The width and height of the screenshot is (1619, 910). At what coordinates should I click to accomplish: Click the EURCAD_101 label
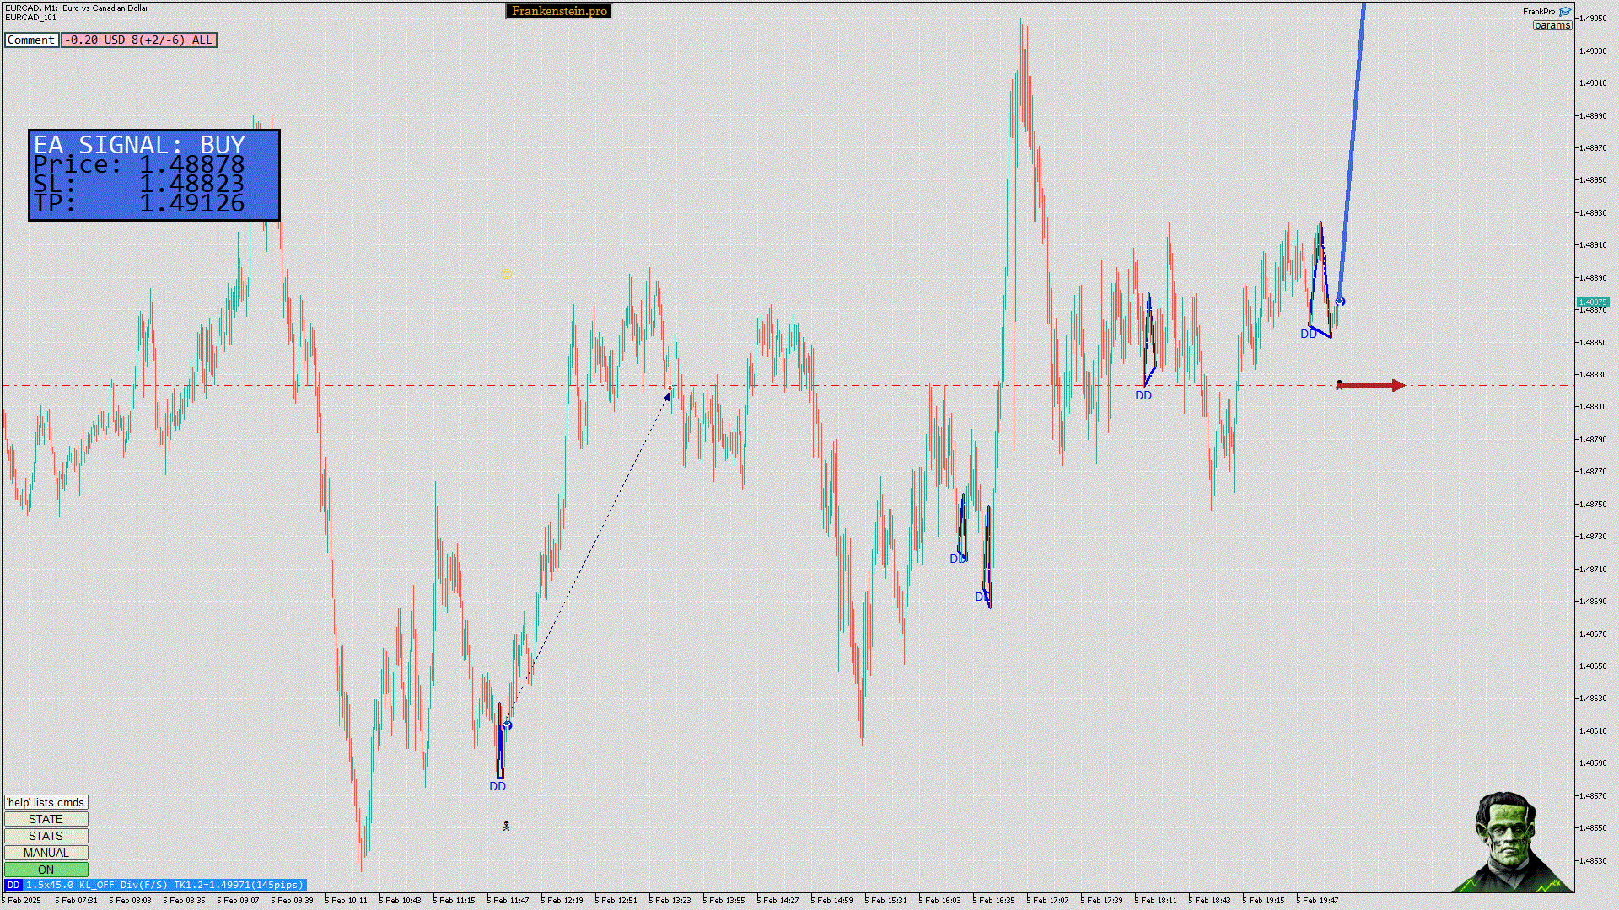30,17
